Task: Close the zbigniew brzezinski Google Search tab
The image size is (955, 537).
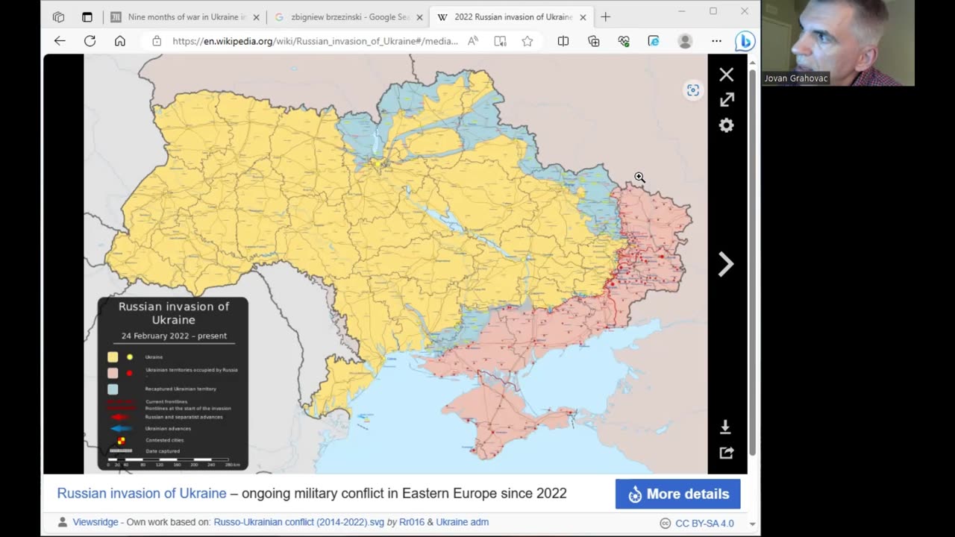Action: 419,16
